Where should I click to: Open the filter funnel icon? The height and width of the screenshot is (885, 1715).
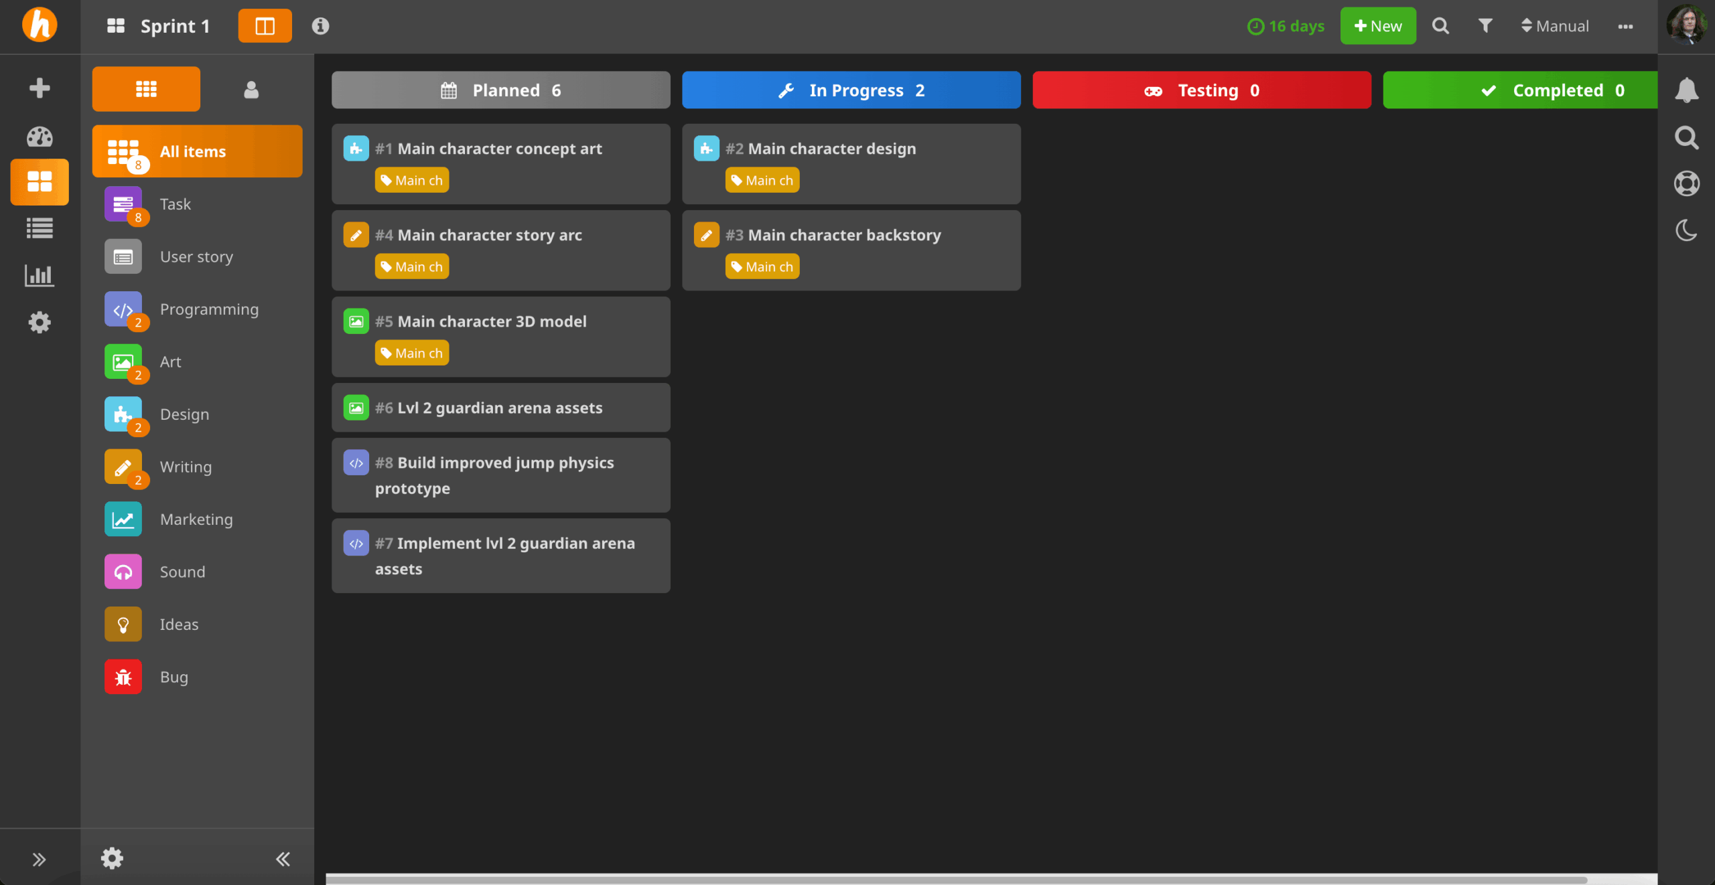[x=1485, y=26]
